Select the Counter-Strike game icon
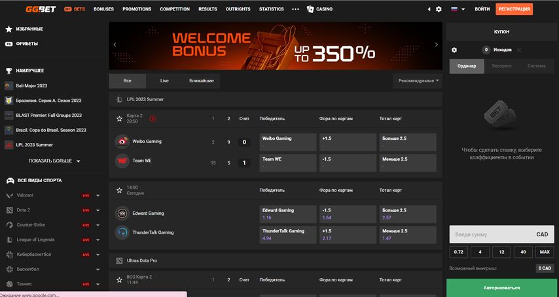The image size is (559, 297). (x=10, y=225)
